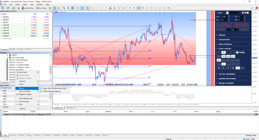Click the S/L input field

click(225, 20)
